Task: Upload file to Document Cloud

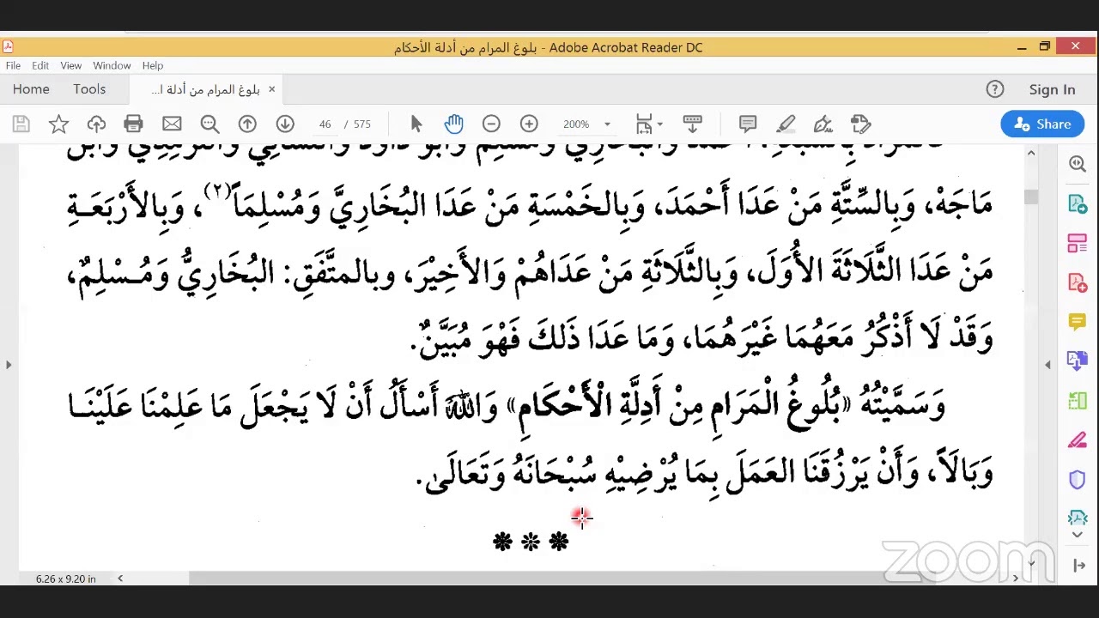Action: click(96, 124)
